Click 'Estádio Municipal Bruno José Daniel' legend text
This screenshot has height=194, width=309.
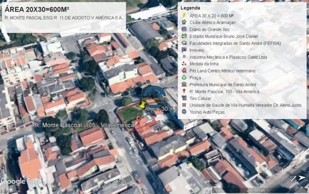coord(224,36)
